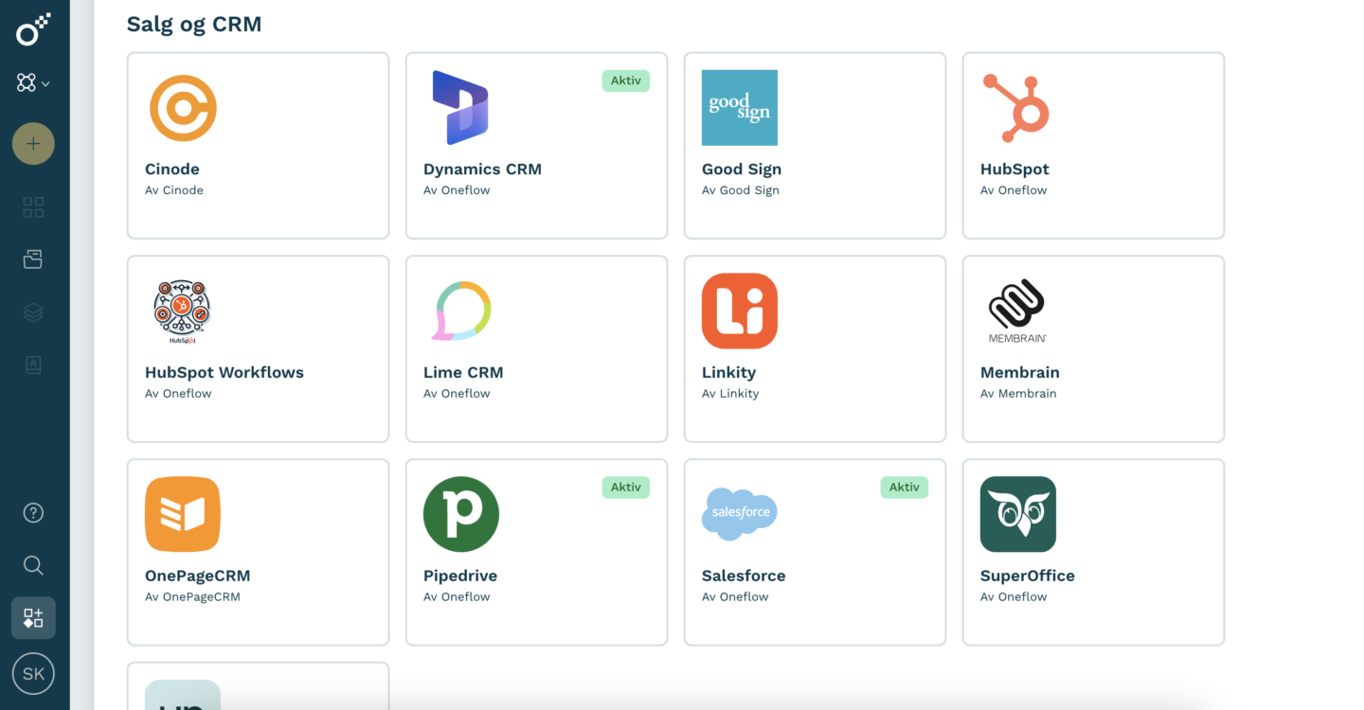
Task: Open the Good Sign integration card
Action: pyautogui.click(x=815, y=145)
